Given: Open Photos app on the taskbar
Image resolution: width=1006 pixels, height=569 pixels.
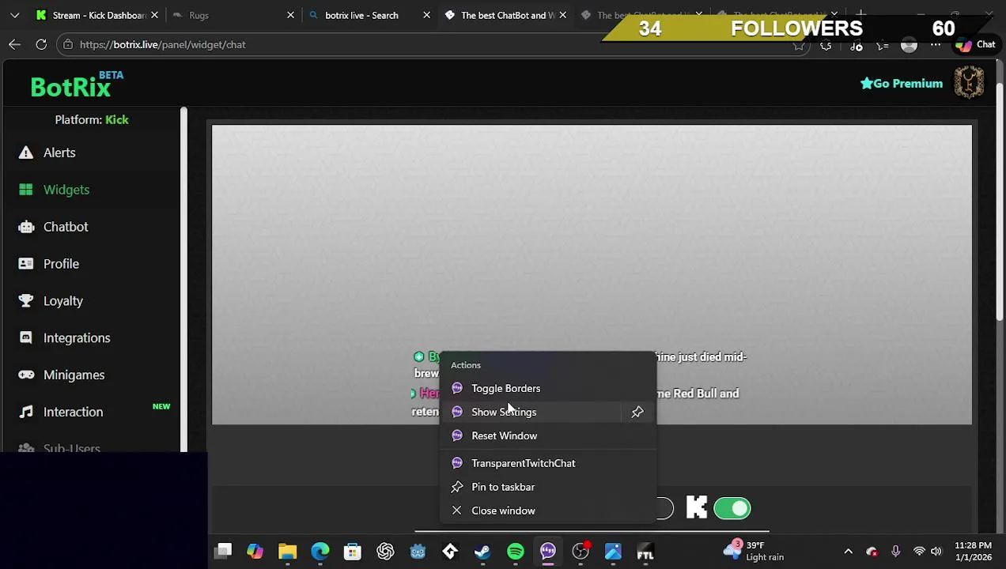Looking at the screenshot, I should 613,552.
